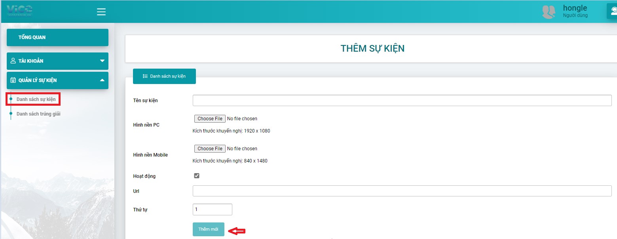Click the teal Danh sách sự kiện button

164,76
